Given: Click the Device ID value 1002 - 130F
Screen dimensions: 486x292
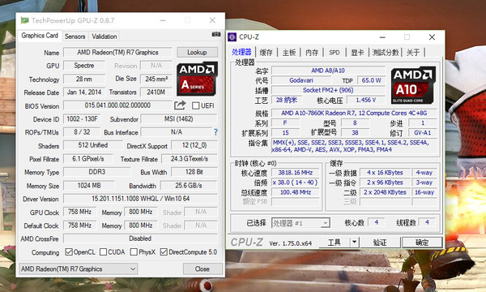Looking at the screenshot, I should coord(82,119).
